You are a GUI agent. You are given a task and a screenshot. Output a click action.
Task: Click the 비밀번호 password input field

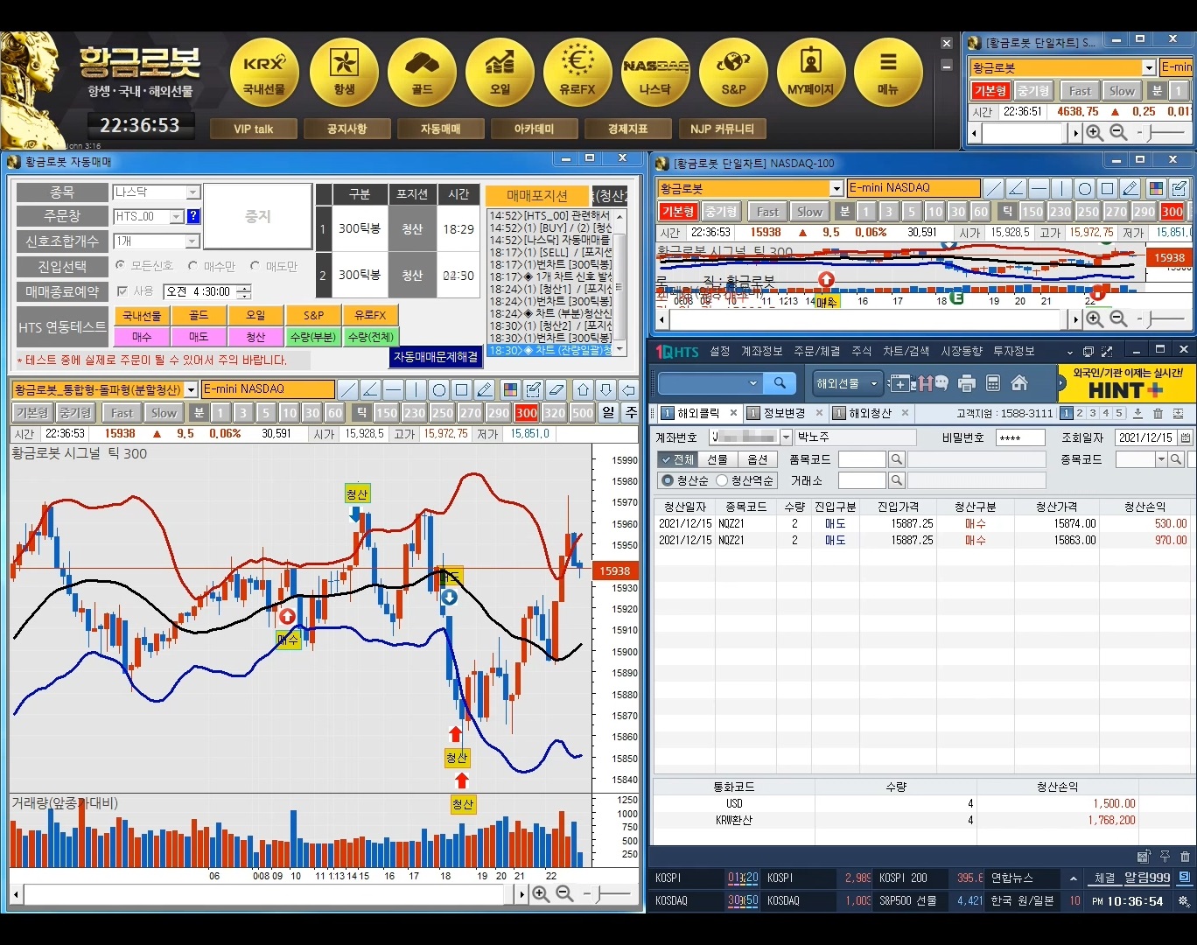point(1020,437)
